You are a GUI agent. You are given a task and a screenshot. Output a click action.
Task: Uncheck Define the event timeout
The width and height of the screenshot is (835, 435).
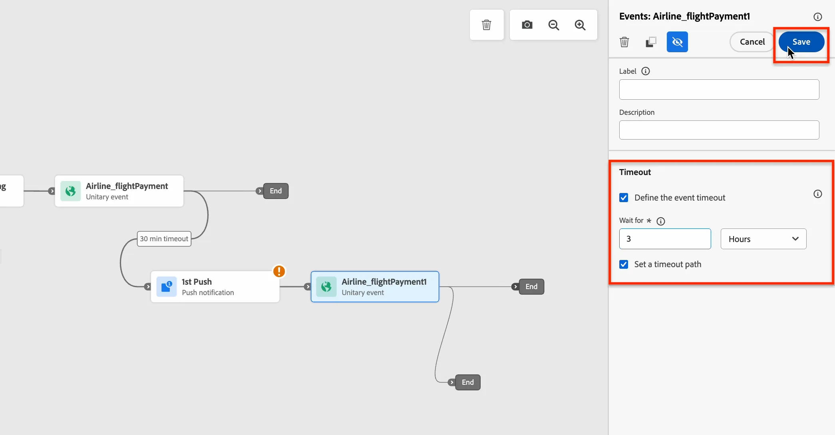click(x=624, y=198)
